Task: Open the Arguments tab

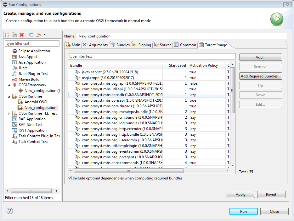Action: pos(95,45)
